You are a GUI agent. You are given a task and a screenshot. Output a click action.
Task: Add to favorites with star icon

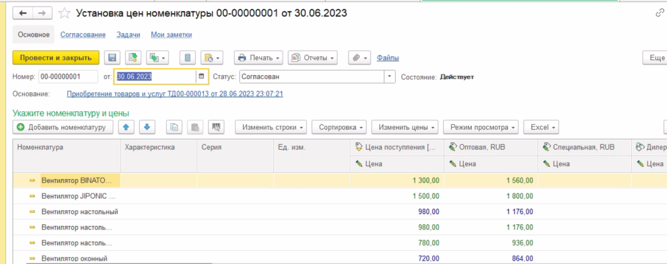[x=64, y=13]
